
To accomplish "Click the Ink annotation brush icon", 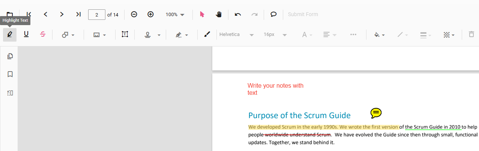I will [207, 34].
